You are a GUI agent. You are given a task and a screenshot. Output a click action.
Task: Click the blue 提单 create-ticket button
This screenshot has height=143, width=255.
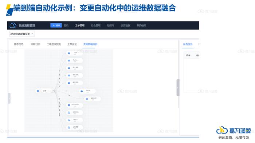tap(56, 25)
